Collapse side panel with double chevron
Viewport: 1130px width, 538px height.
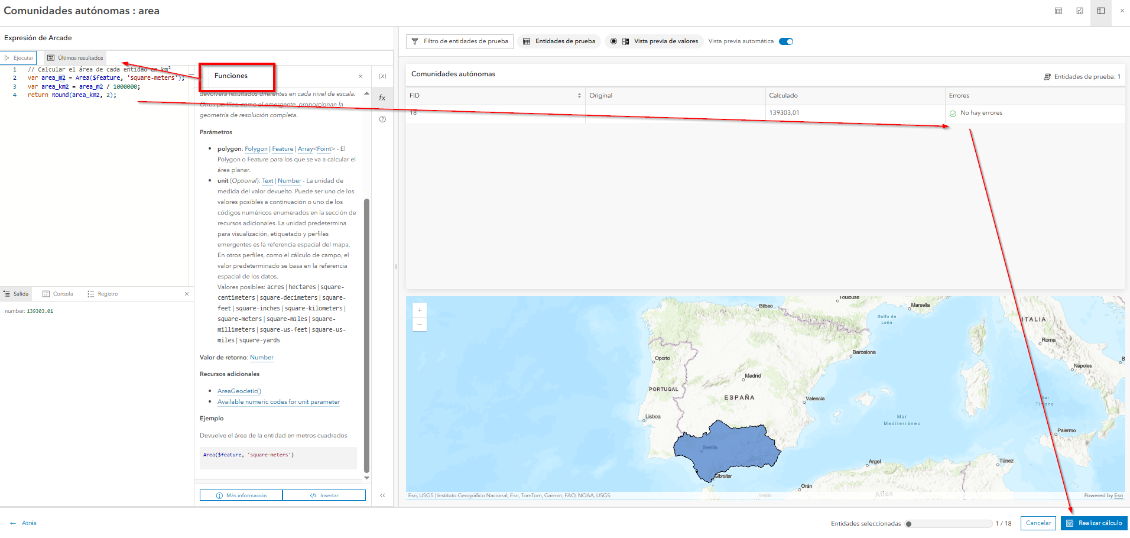click(x=382, y=495)
